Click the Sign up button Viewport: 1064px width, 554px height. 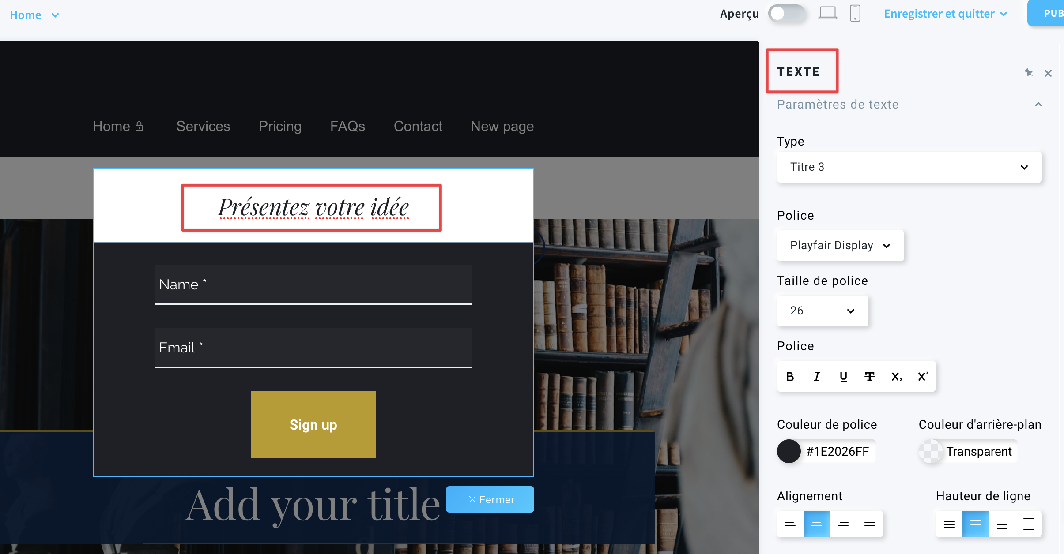click(x=313, y=425)
